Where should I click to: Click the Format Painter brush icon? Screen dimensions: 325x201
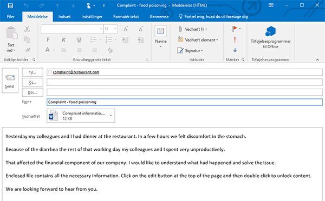point(27,50)
